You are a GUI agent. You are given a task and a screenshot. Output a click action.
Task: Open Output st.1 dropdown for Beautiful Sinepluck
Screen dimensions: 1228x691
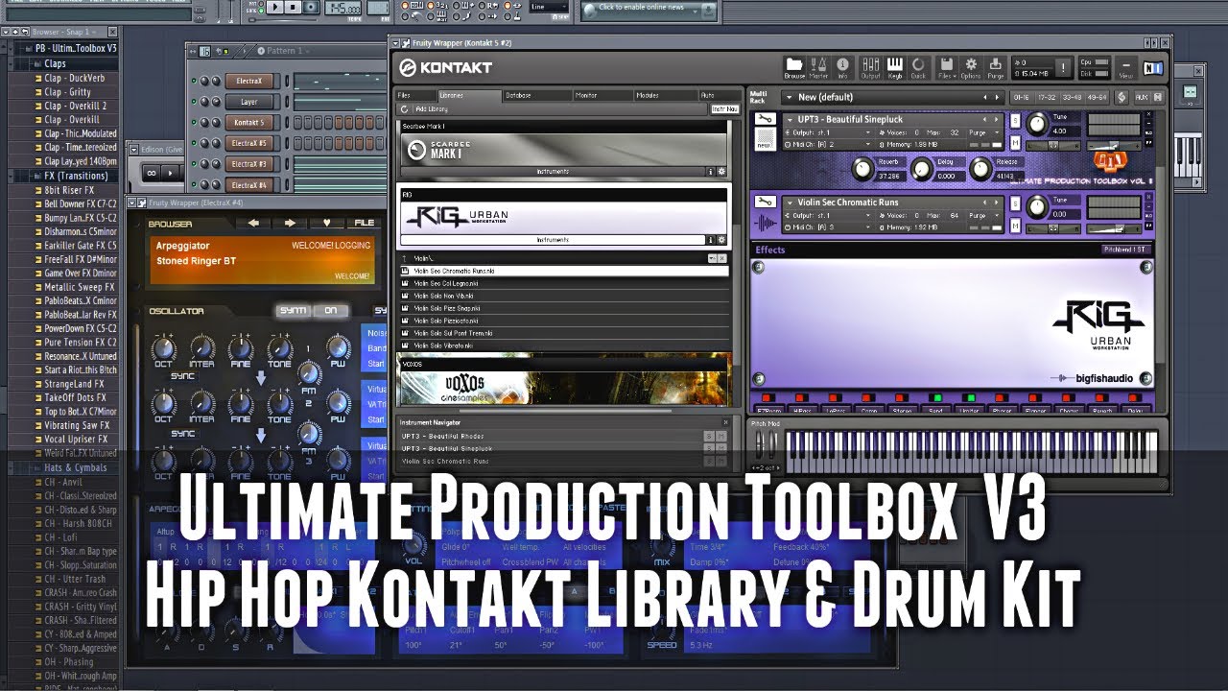coord(869,132)
